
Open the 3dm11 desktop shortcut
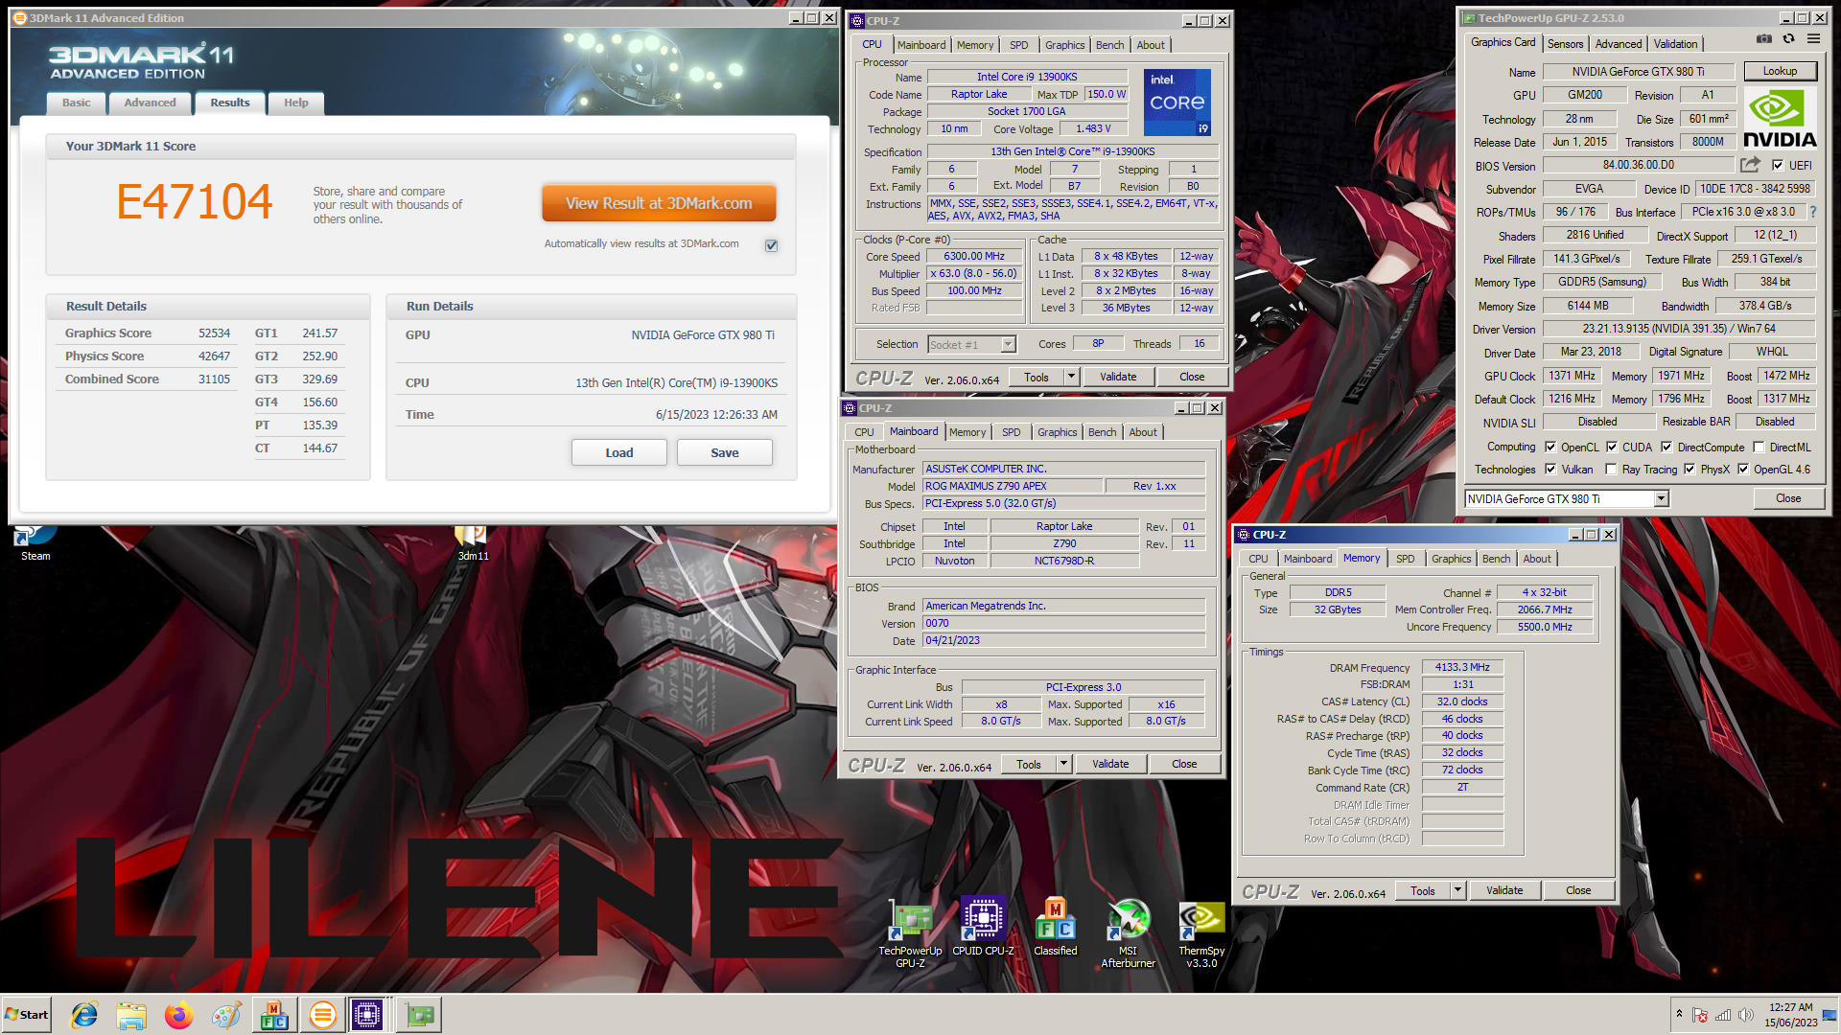(x=473, y=544)
